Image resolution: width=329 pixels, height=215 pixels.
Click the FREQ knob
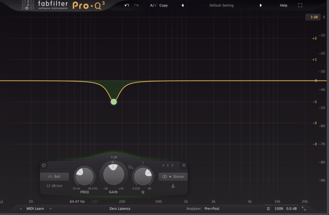click(x=85, y=177)
